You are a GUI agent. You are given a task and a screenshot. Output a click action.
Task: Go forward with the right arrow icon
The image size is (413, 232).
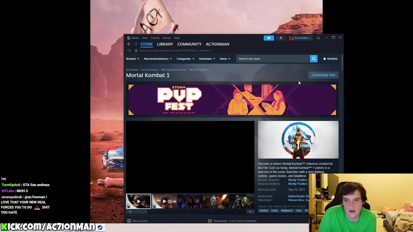(x=136, y=44)
